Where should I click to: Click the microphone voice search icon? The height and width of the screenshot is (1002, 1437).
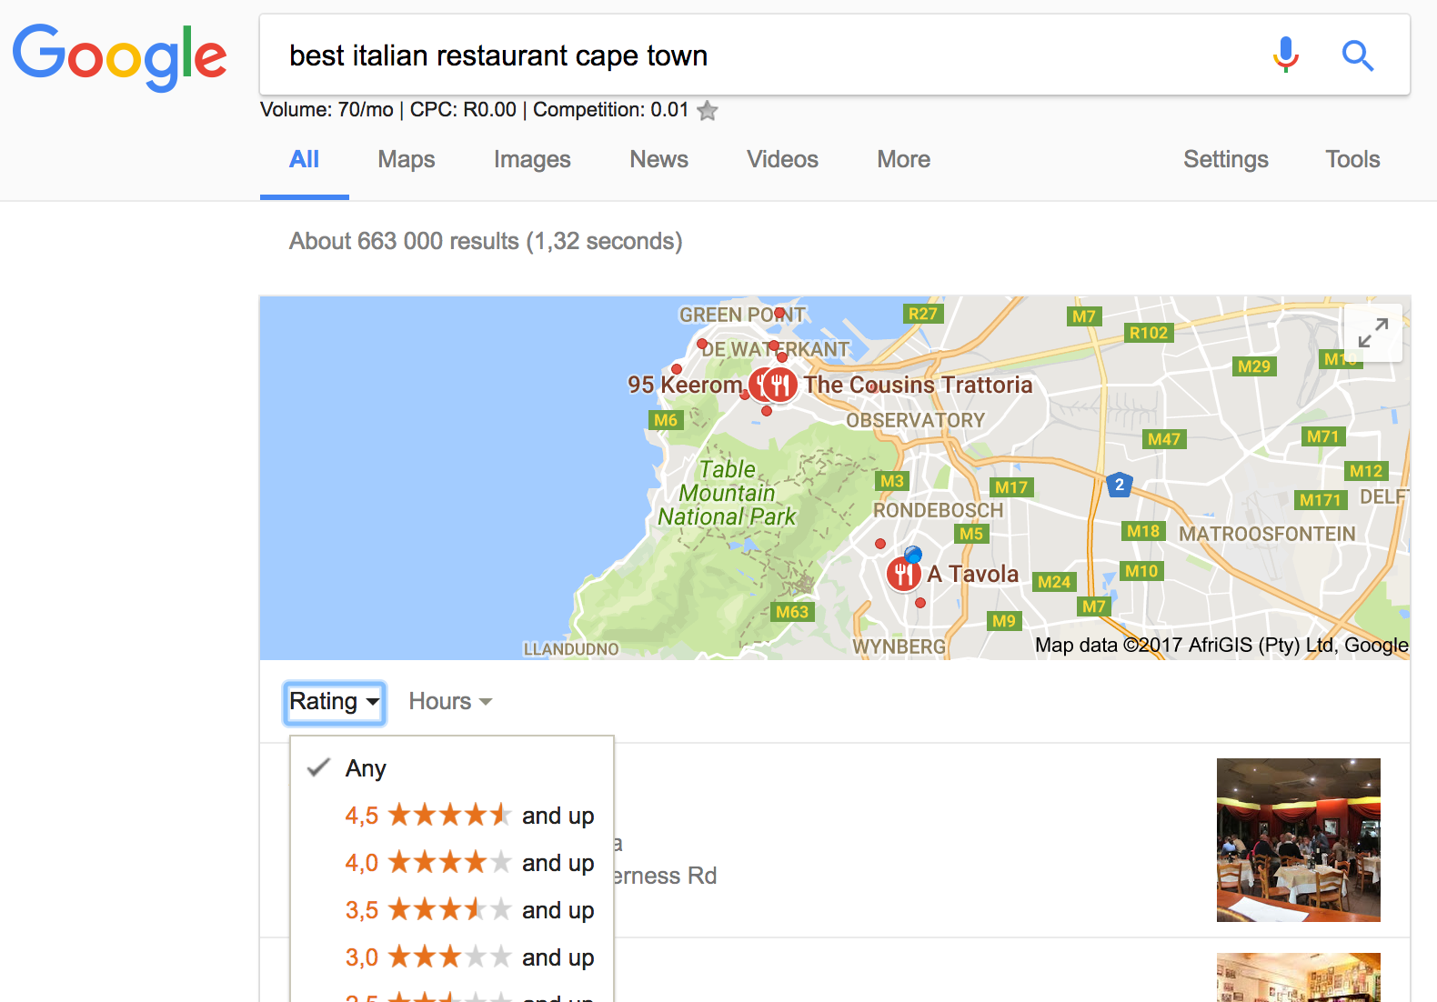[1285, 55]
